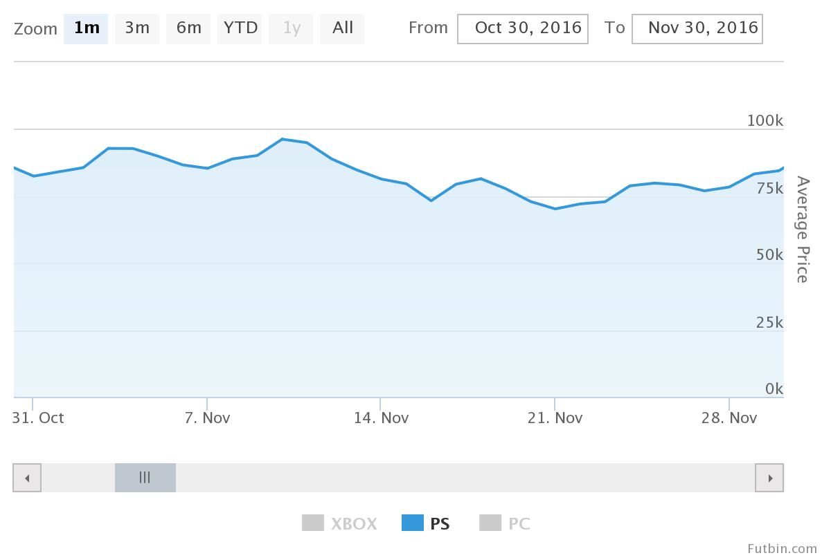This screenshot has height=560, width=831.
Task: Click the navigator scrollbar handle
Action: 145,478
